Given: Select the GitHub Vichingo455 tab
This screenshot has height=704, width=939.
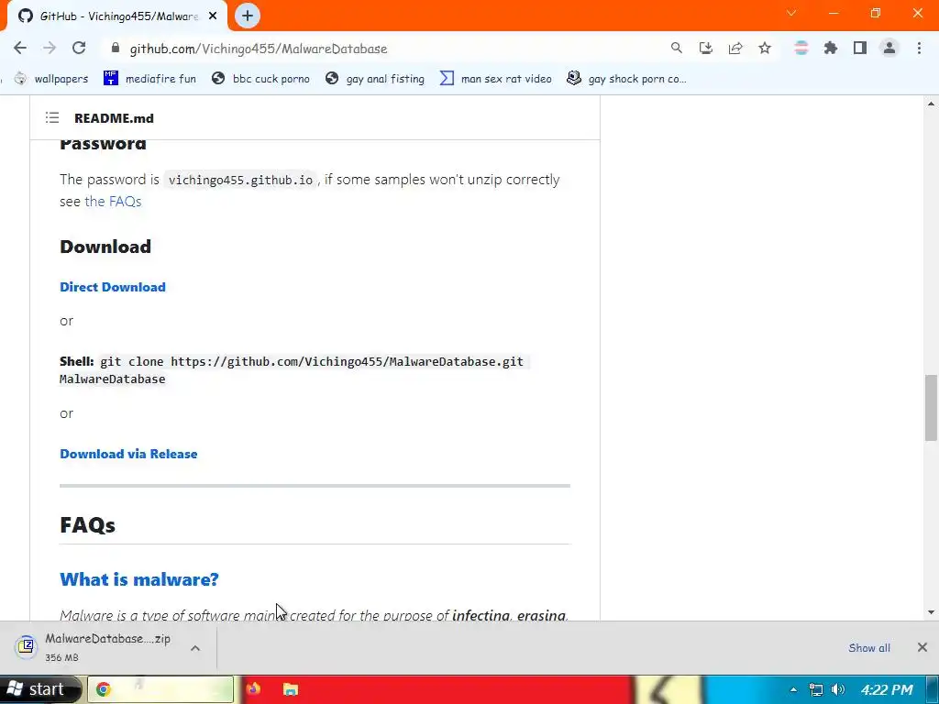Looking at the screenshot, I should (116, 16).
